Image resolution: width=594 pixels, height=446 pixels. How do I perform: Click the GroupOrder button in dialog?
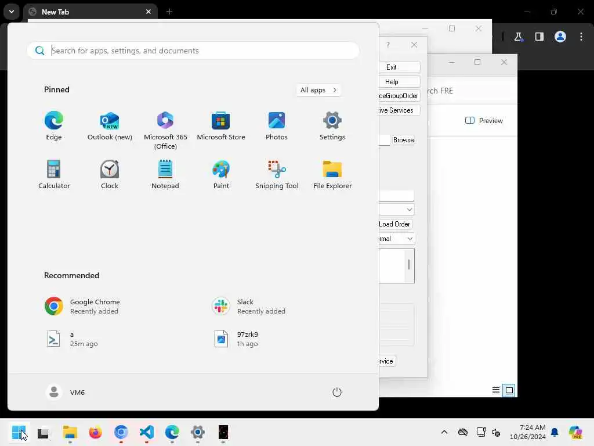click(399, 96)
